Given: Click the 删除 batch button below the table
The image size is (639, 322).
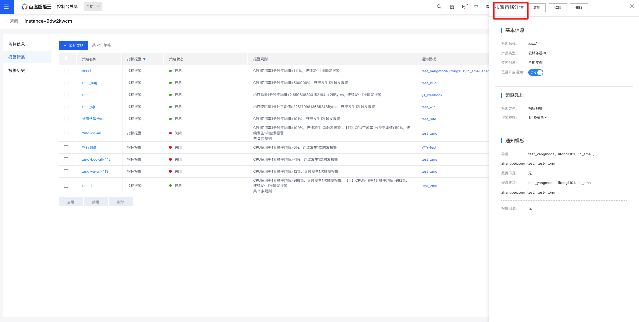Looking at the screenshot, I should coord(121,202).
